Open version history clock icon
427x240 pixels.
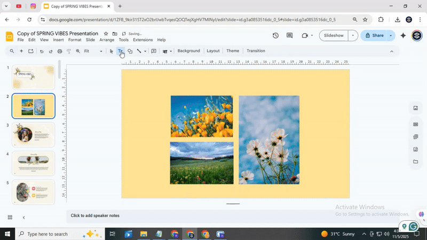pyautogui.click(x=275, y=36)
